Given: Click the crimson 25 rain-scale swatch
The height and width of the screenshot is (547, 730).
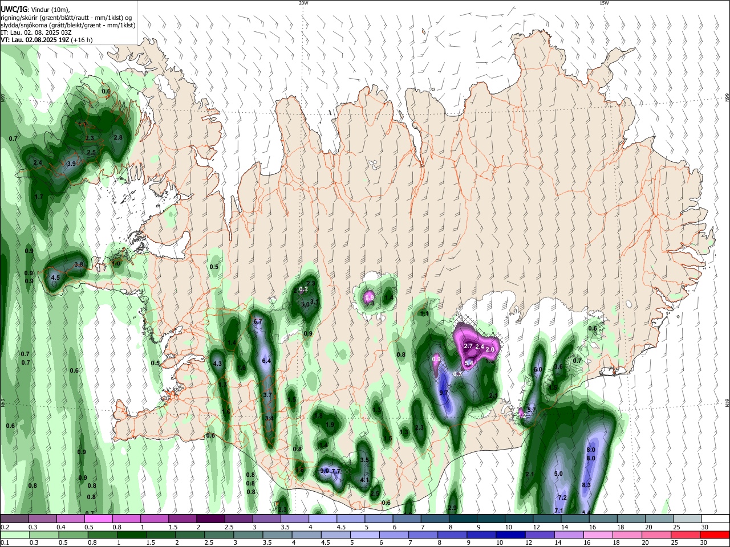Looking at the screenshot, I should (x=686, y=534).
